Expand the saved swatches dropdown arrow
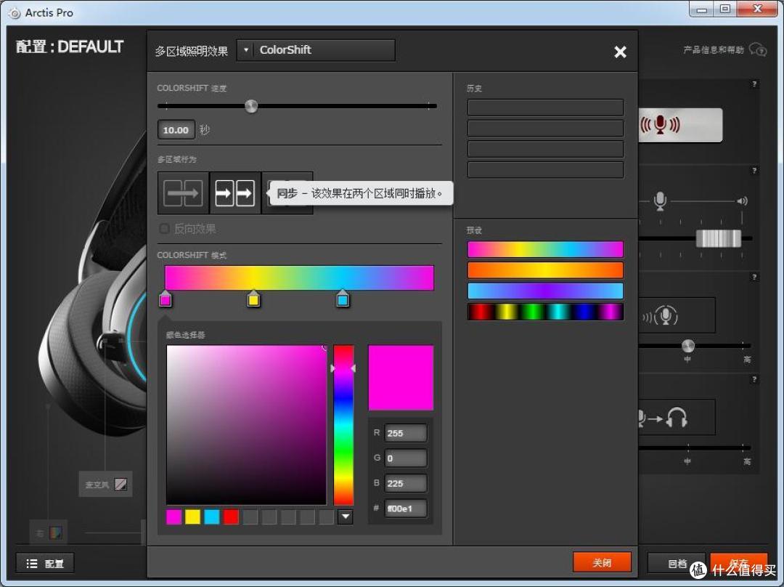The height and width of the screenshot is (587, 784). (x=345, y=517)
